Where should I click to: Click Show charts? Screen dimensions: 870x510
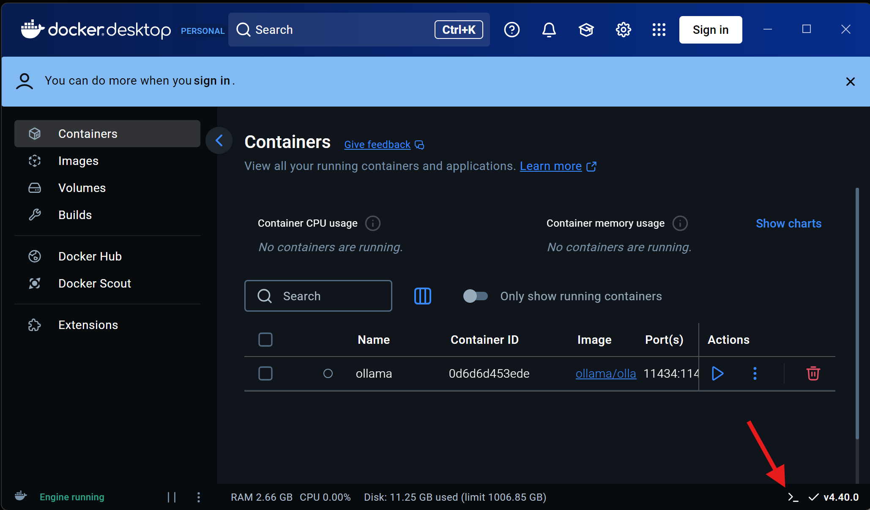788,223
